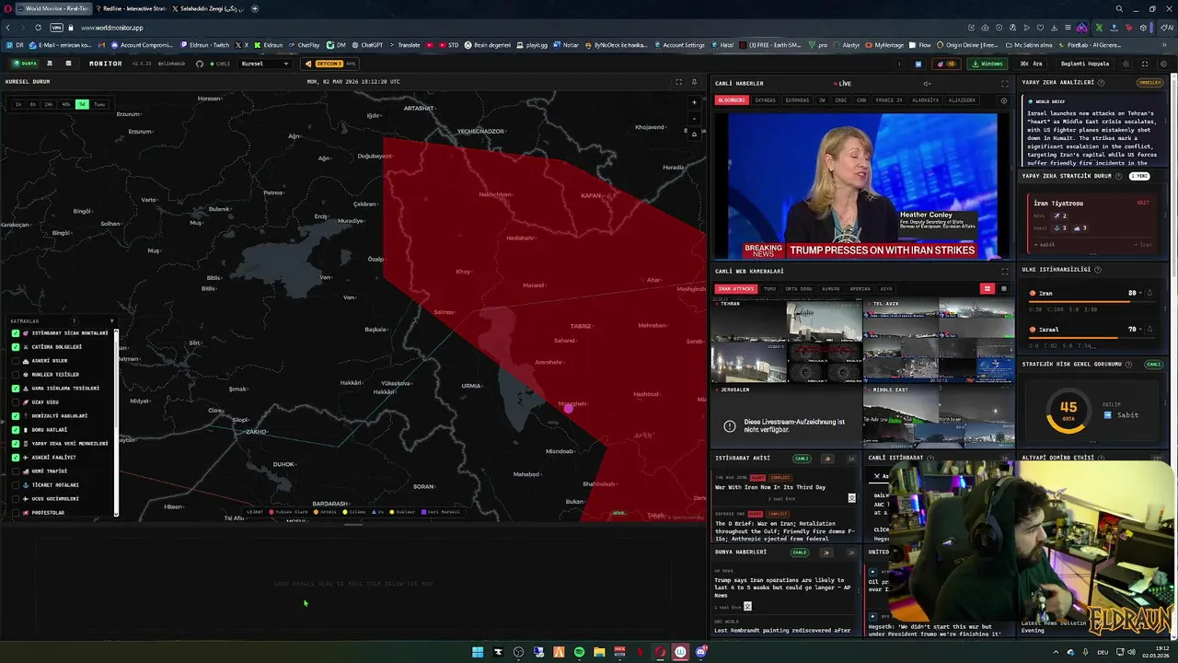The image size is (1178, 663).
Task: Click Bağlantı Kopyala to copy link
Action: (x=1085, y=64)
